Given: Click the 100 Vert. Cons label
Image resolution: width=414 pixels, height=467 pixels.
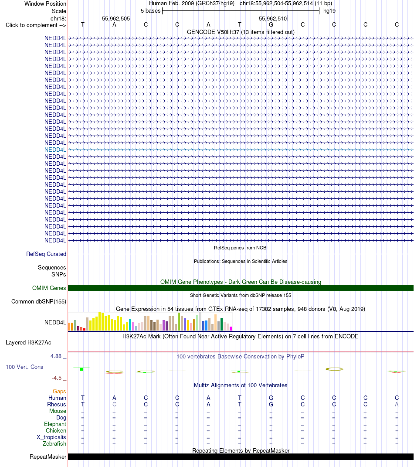Looking at the screenshot, I should click(24, 367).
